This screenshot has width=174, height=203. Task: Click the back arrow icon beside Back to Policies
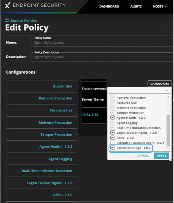7,20
